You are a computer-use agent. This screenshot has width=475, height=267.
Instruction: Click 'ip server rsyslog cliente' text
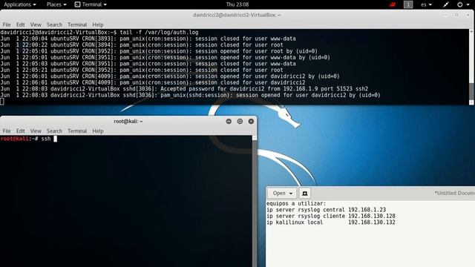306,216
